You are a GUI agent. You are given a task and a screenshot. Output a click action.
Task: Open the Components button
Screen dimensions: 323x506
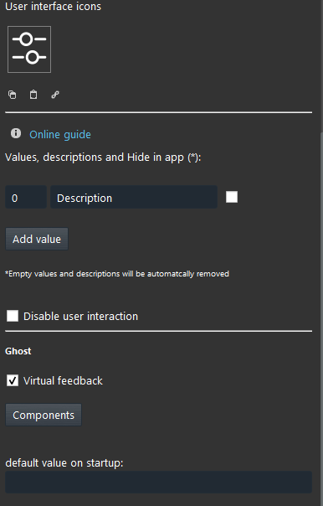pos(44,415)
